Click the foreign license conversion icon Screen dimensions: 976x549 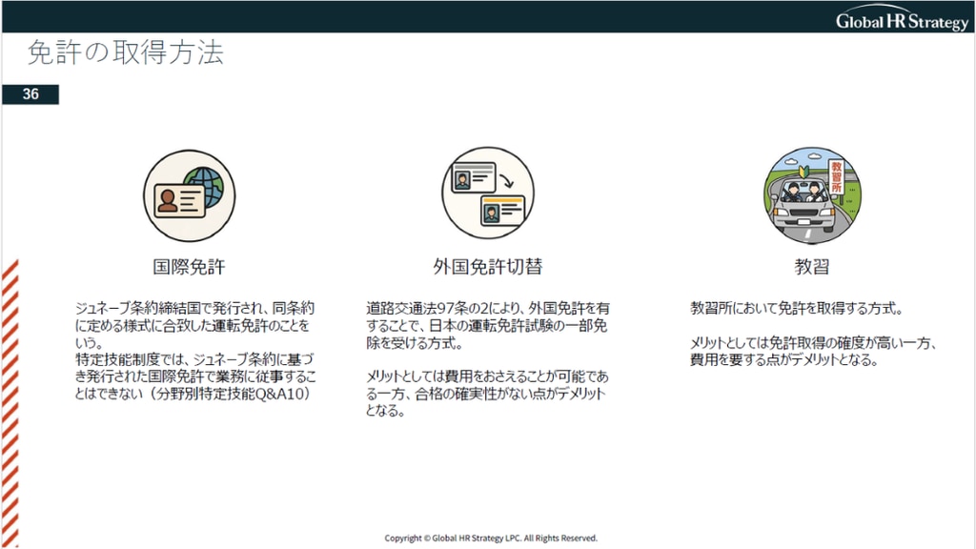pyautogui.click(x=488, y=194)
